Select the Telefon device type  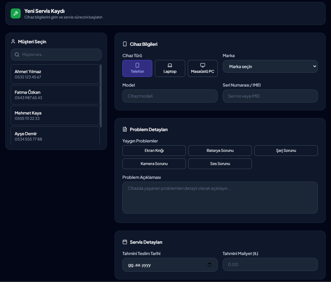(x=137, y=68)
